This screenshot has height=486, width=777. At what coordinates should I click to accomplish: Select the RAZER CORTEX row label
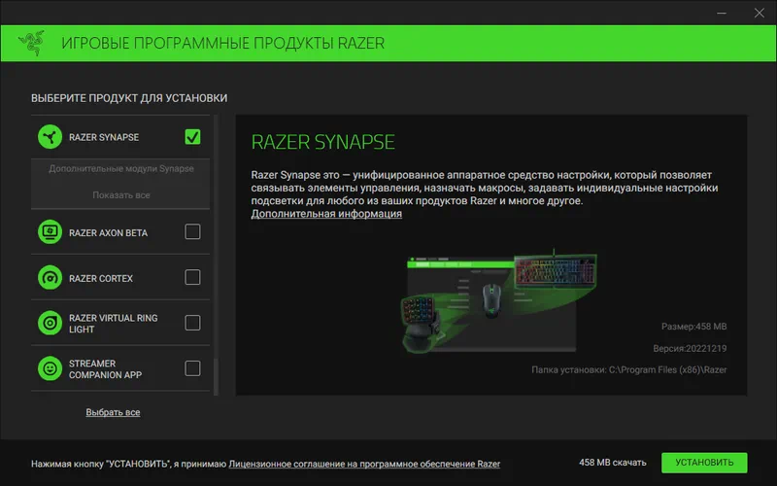[x=101, y=278]
